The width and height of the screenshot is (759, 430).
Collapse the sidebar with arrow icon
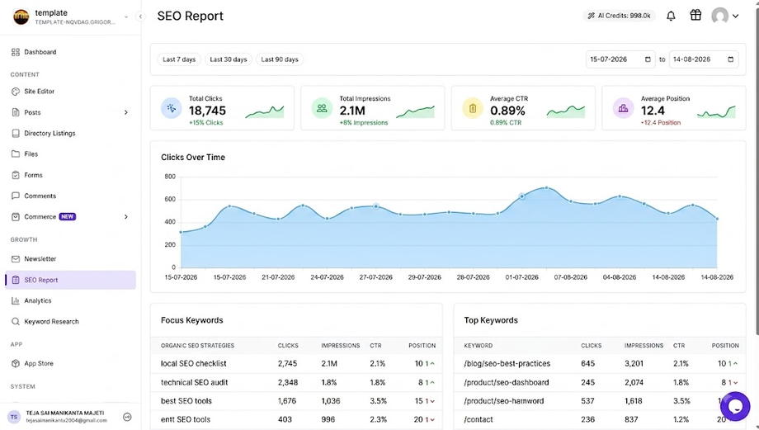tap(140, 17)
